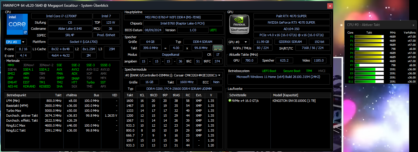Click the Video clock value 1185.0
Screen dimensions: 418x152
point(319,60)
